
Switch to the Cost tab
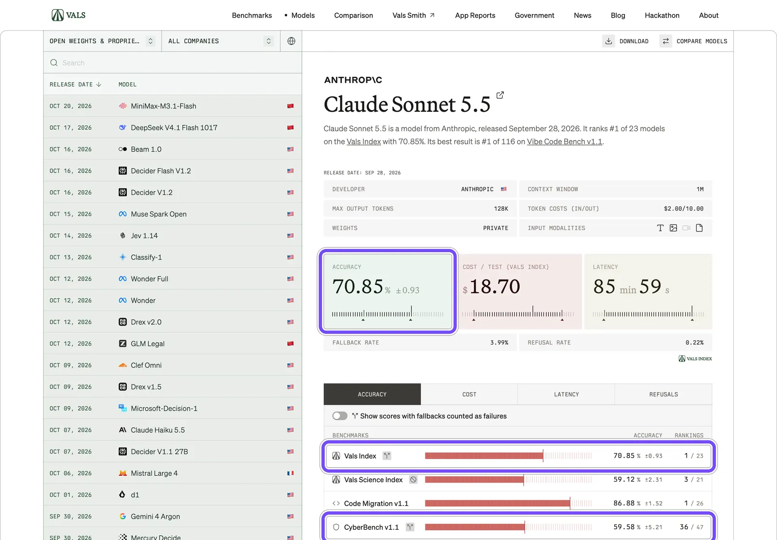point(469,394)
